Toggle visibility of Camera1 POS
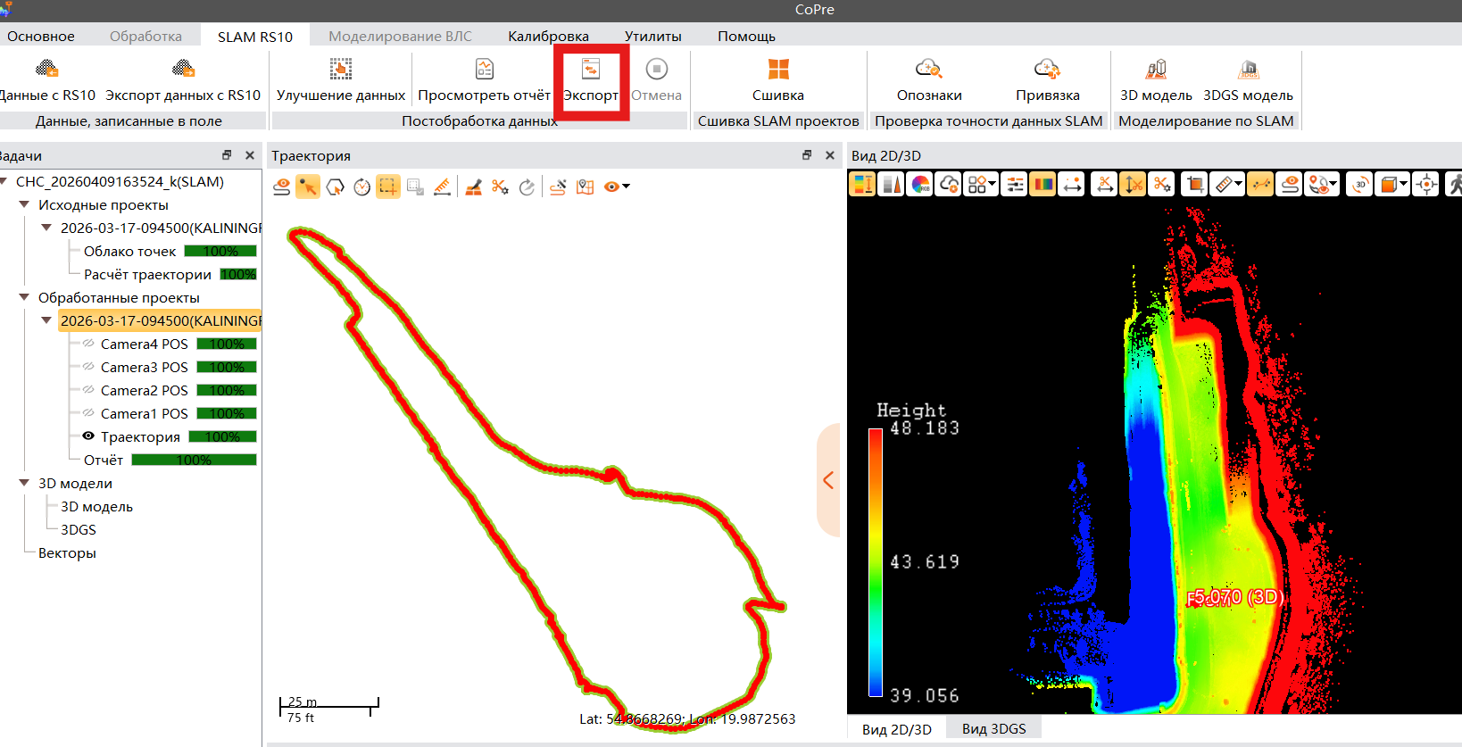The width and height of the screenshot is (1462, 747). [x=88, y=413]
